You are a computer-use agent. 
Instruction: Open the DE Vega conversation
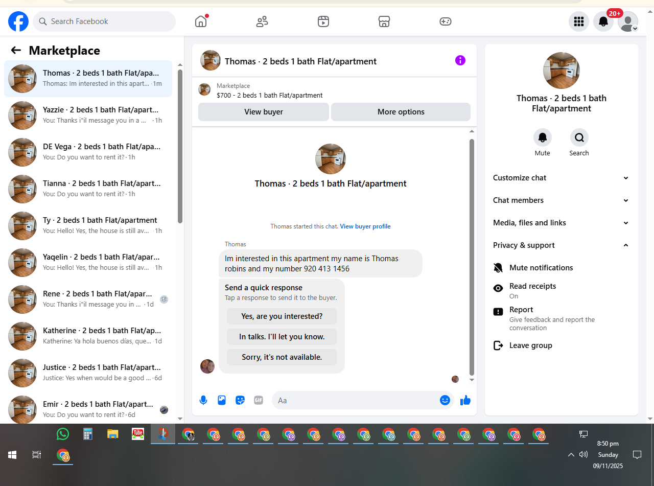click(88, 152)
